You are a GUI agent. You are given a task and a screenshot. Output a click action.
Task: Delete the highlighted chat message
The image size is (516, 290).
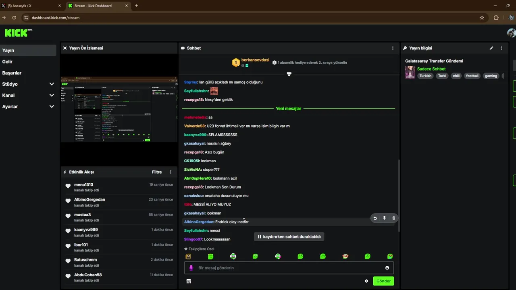393,218
